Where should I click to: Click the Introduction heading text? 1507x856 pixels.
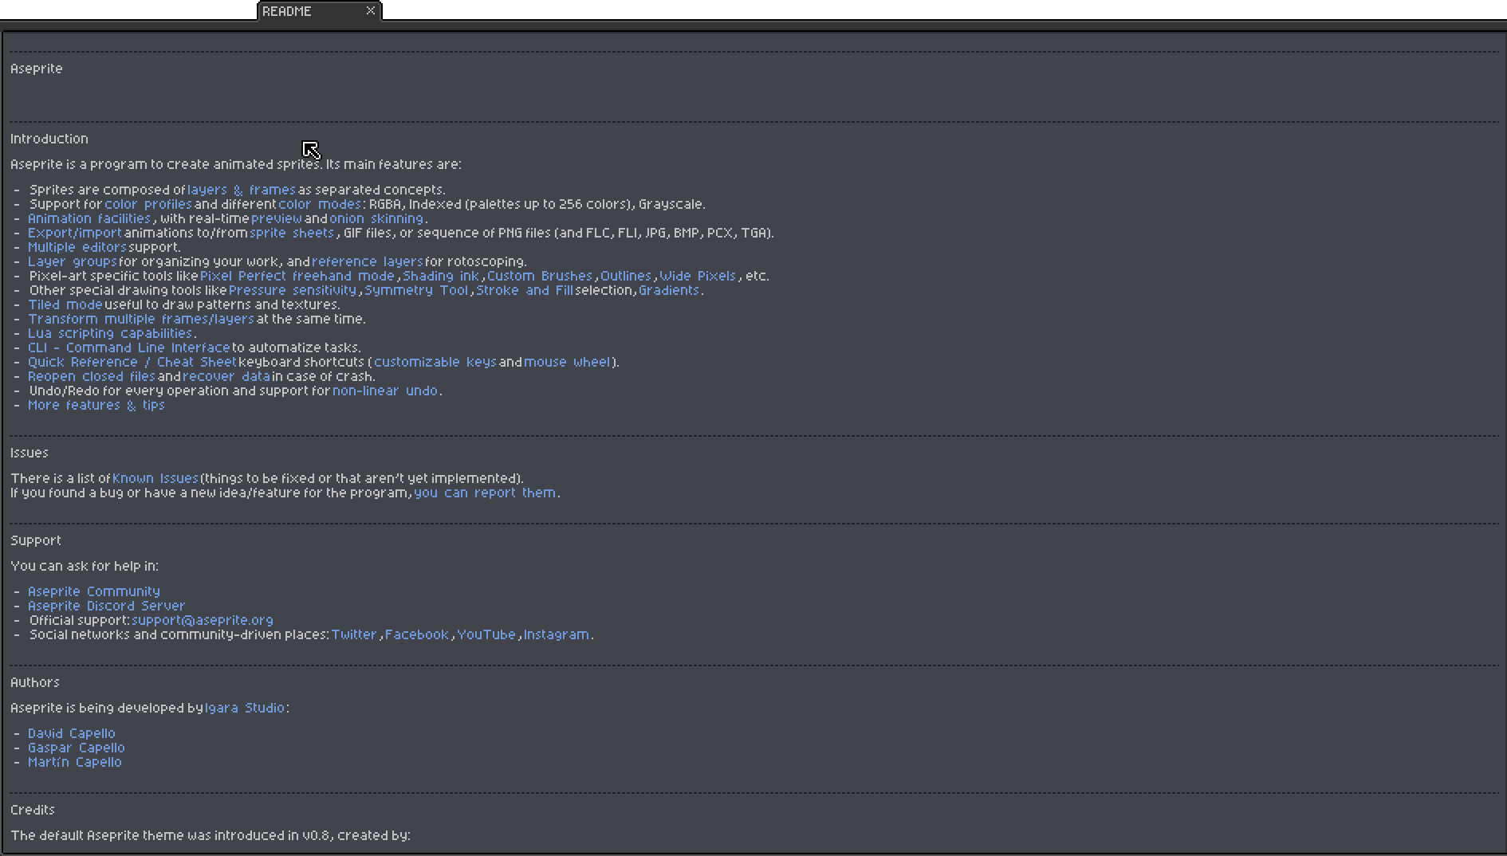49,139
